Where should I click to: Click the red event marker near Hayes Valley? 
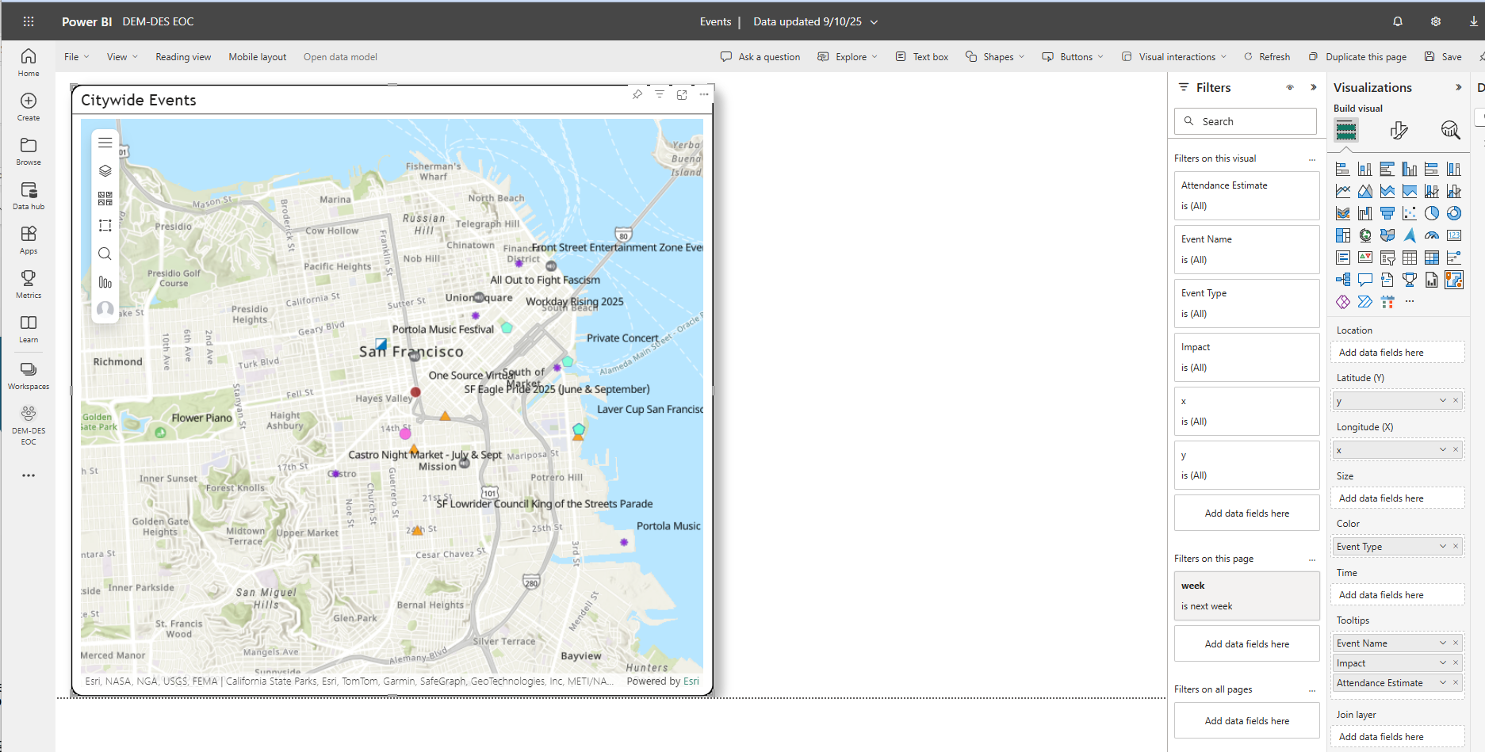coord(415,391)
